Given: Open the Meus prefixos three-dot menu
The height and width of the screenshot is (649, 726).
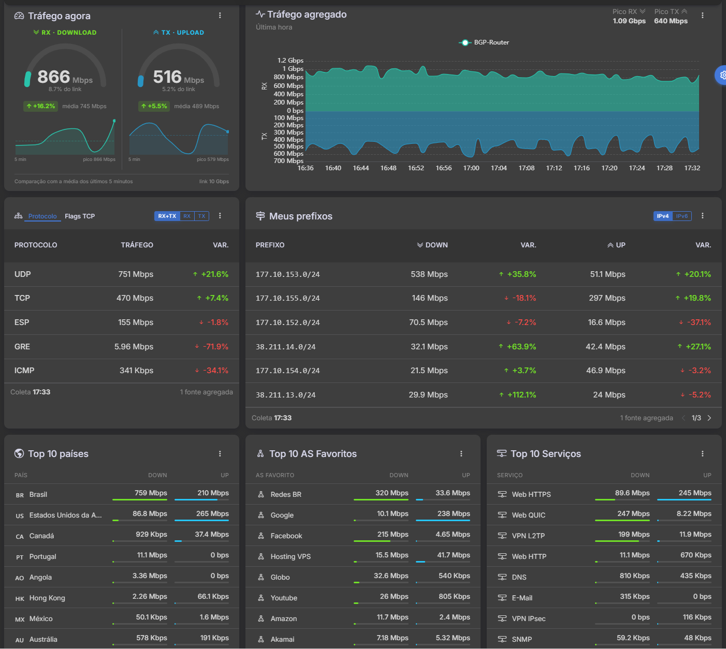Looking at the screenshot, I should (x=703, y=216).
